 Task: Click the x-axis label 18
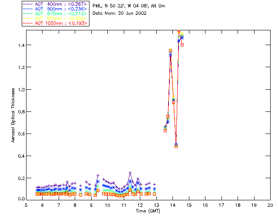click(x=238, y=205)
